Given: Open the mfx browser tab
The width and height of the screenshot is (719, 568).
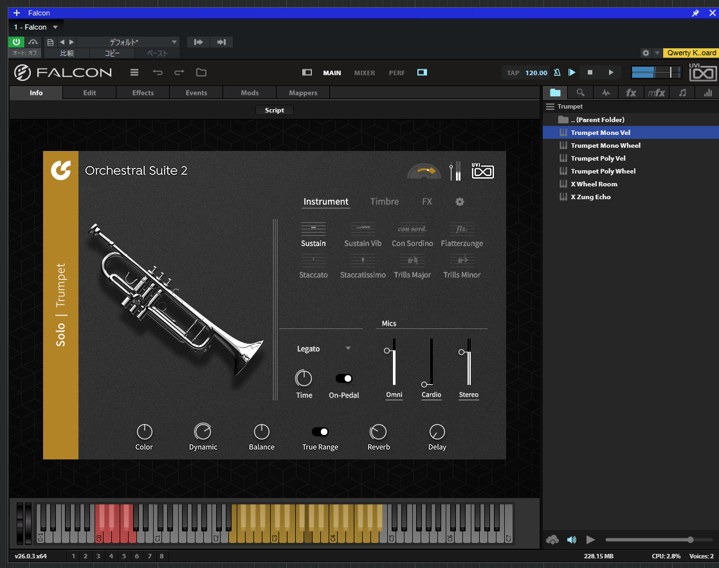Looking at the screenshot, I should click(656, 93).
